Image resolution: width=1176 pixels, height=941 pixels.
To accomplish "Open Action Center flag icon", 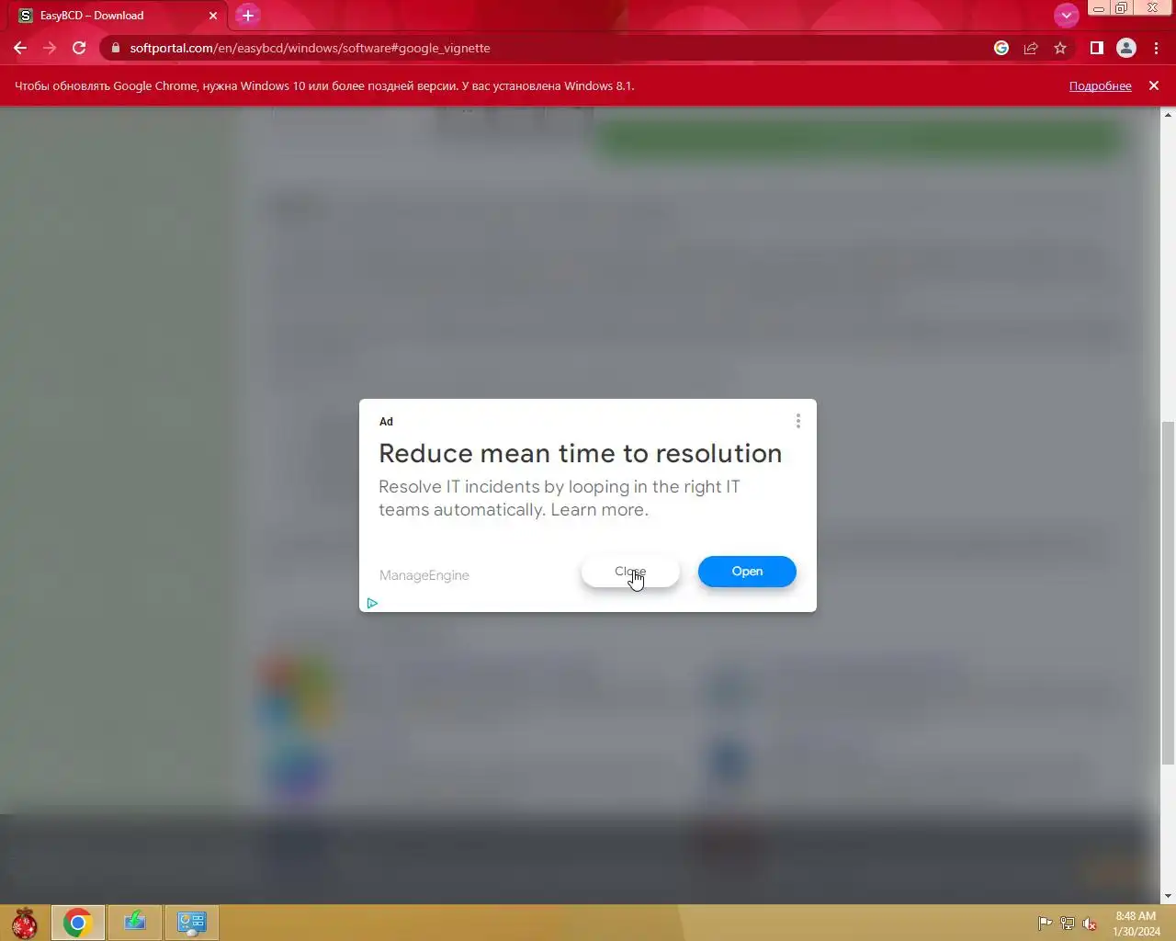I will coord(1045,924).
